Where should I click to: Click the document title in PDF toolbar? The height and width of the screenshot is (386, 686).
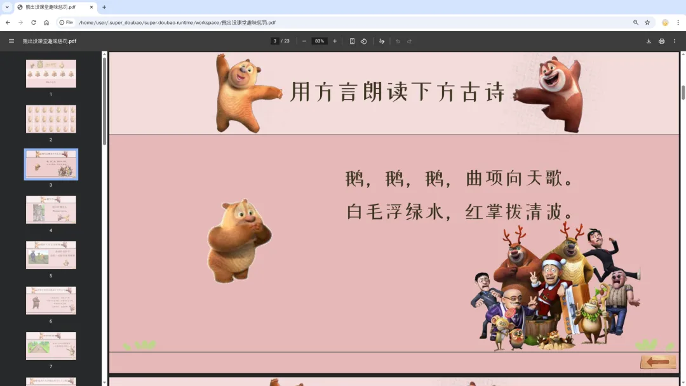click(x=50, y=41)
